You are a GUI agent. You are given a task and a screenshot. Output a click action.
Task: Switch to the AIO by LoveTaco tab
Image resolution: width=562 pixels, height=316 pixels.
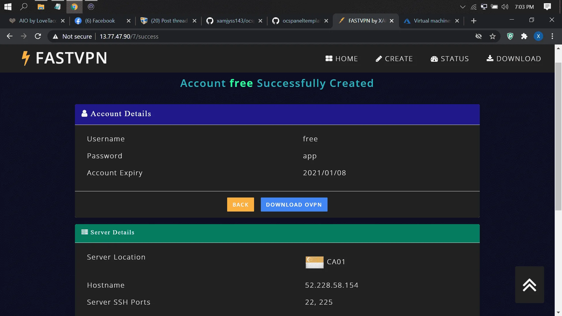point(37,21)
